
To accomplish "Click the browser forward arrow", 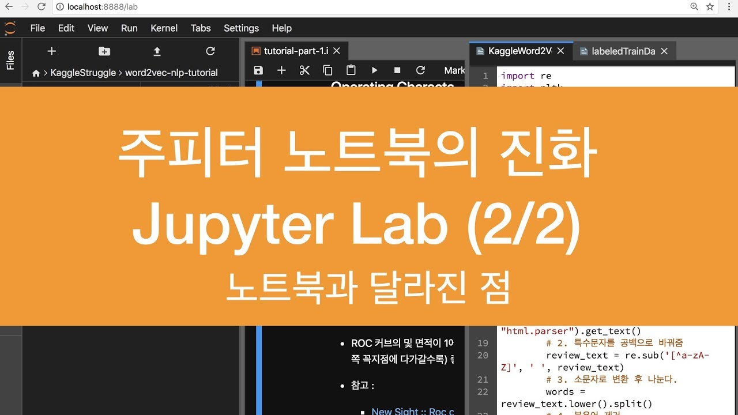I will click(25, 7).
